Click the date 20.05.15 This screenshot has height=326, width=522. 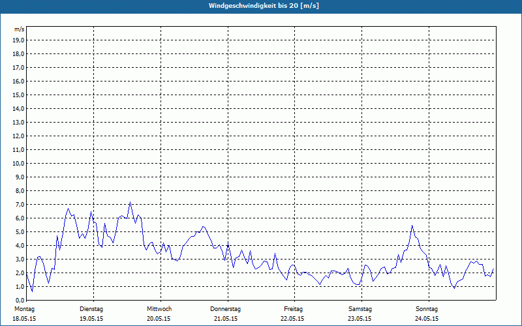point(159,319)
